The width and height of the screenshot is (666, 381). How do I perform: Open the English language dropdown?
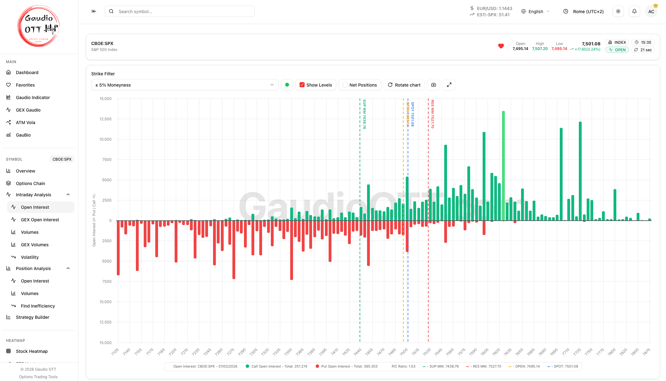(x=535, y=11)
